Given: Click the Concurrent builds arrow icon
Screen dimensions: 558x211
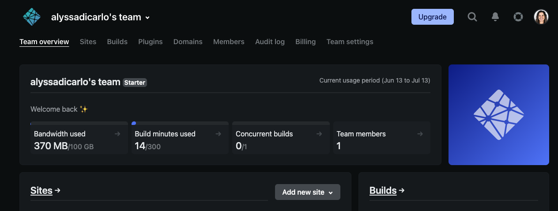Looking at the screenshot, I should (x=319, y=134).
